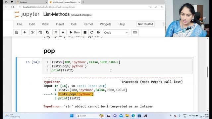Open the Widgets menu
This screenshot has width=212, height=119.
[x=106, y=24]
